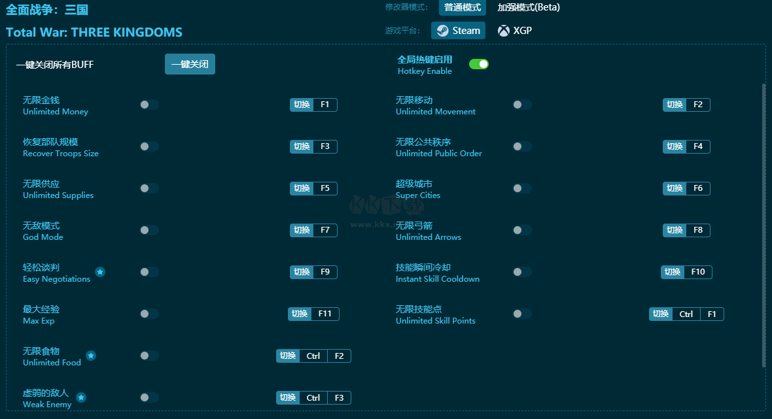Viewport: 772px width, 419px height.
Task: Click 切换 button for F8 hotkey
Action: [674, 230]
